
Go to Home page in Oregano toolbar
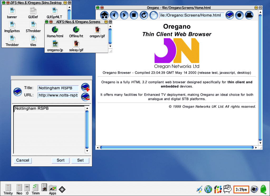[104, 15]
